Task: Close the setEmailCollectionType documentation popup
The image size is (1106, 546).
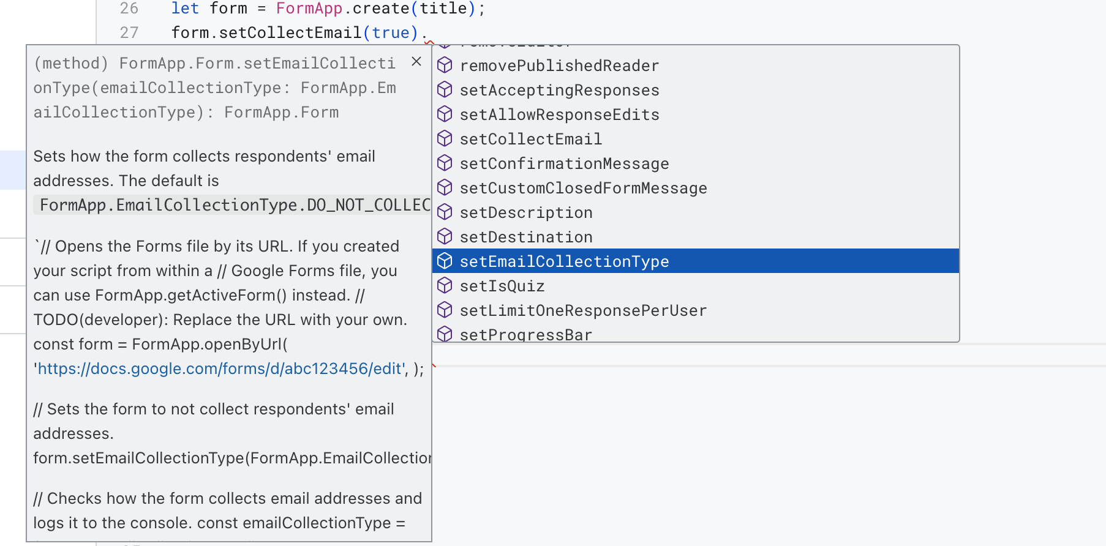Action: pyautogui.click(x=416, y=61)
